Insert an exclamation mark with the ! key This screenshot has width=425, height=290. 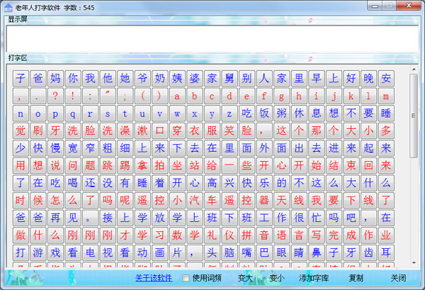click(73, 96)
